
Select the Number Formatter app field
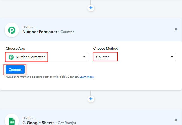[47, 57]
